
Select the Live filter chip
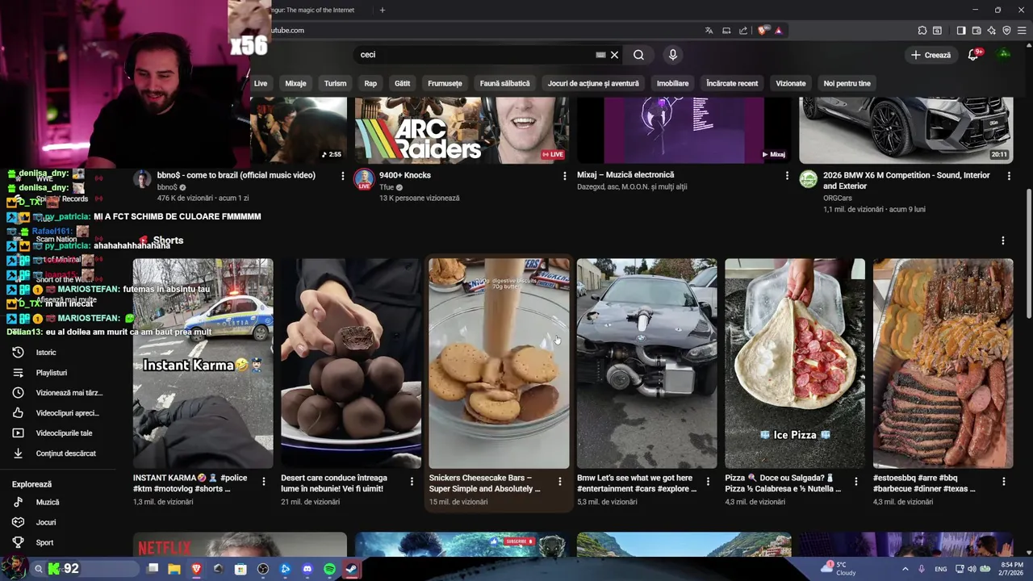(261, 83)
